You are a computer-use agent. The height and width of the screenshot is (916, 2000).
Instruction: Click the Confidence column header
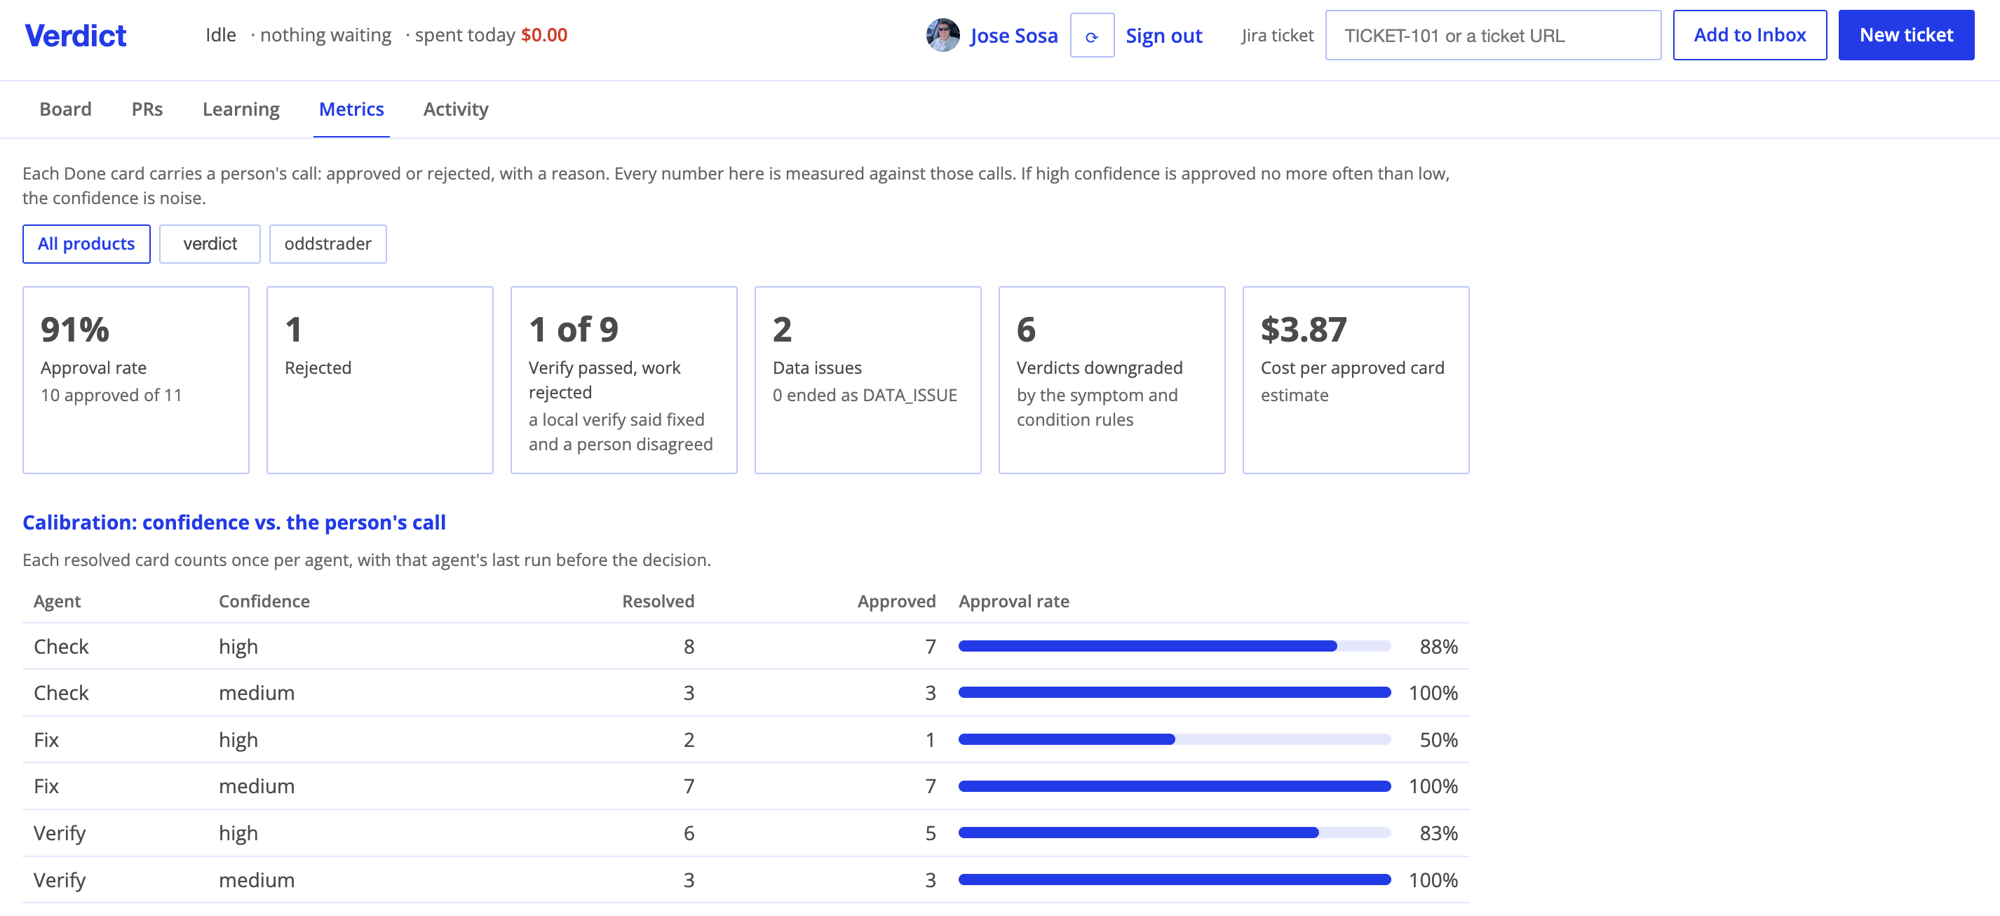[264, 601]
